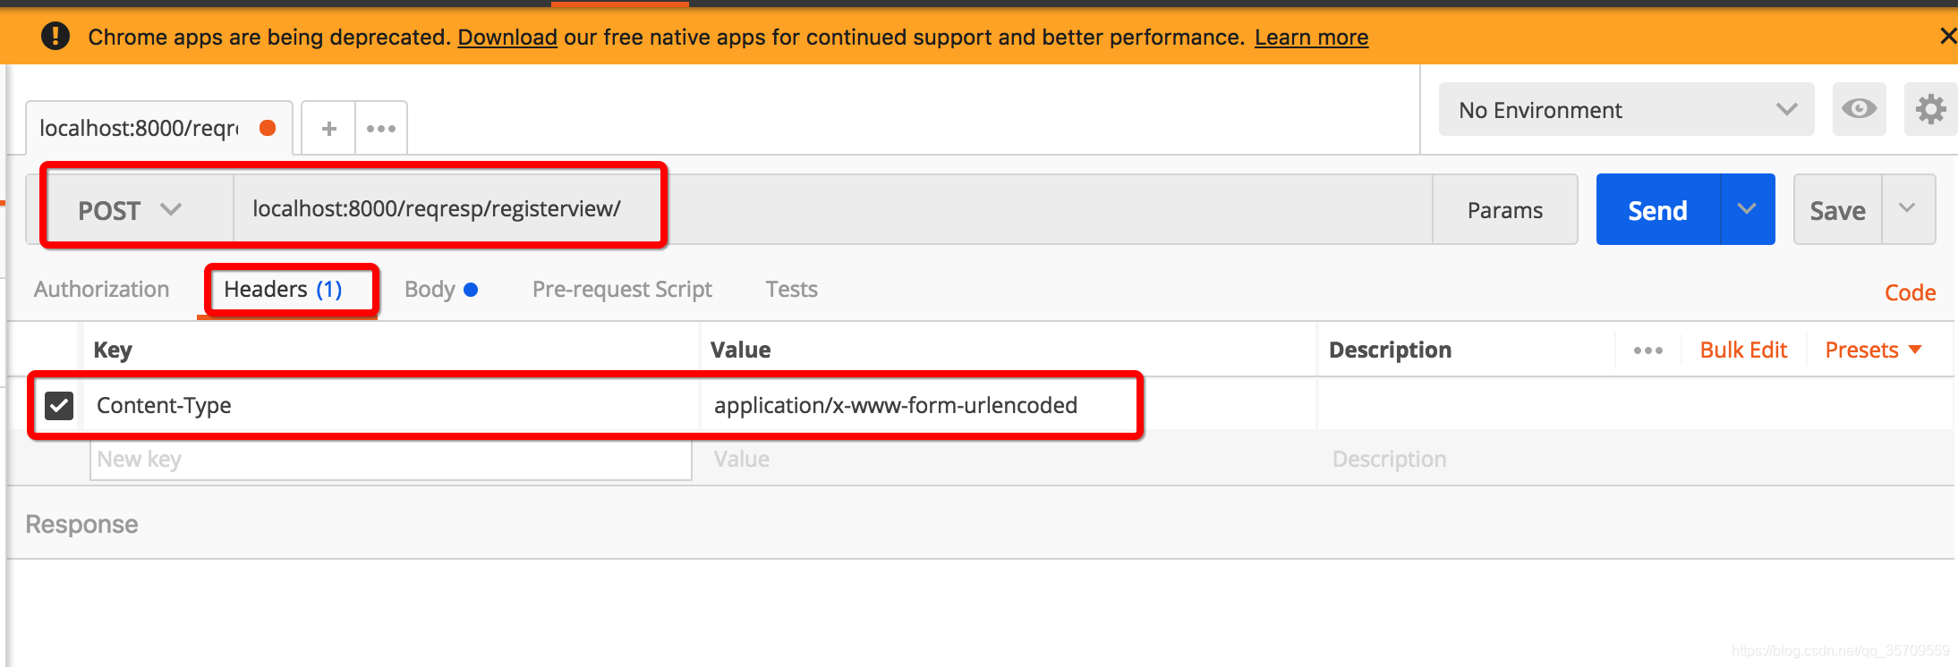The image size is (1958, 667).
Task: Dismiss the Chrome apps deprecation banner
Action: click(x=1947, y=36)
